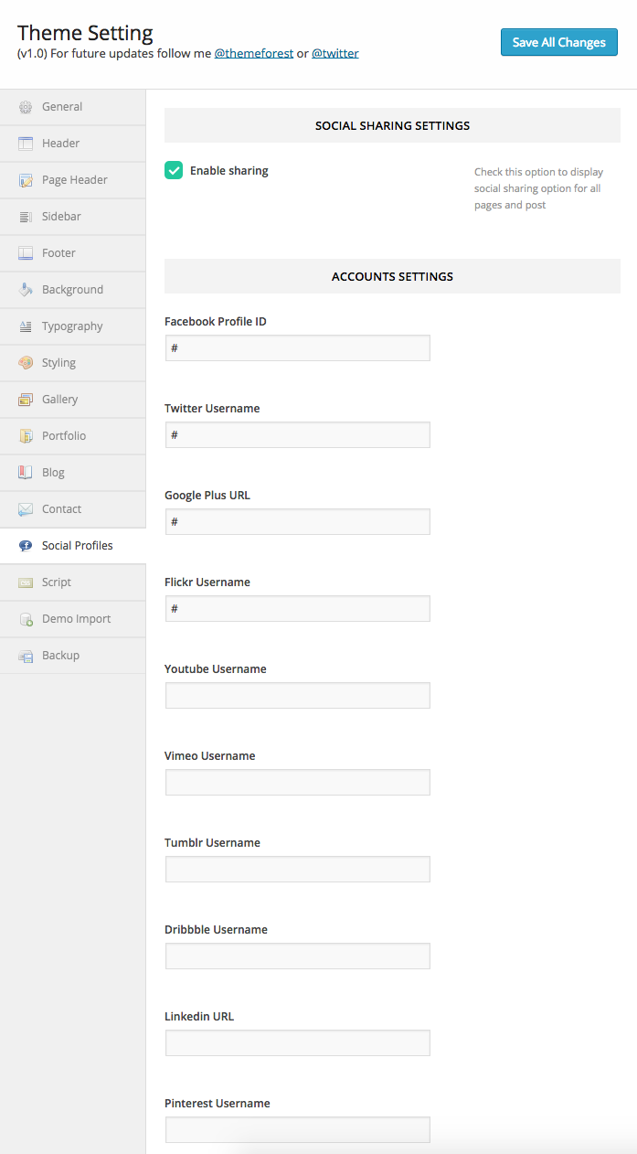Click the Demo Import icon
637x1154 pixels.
(26, 619)
